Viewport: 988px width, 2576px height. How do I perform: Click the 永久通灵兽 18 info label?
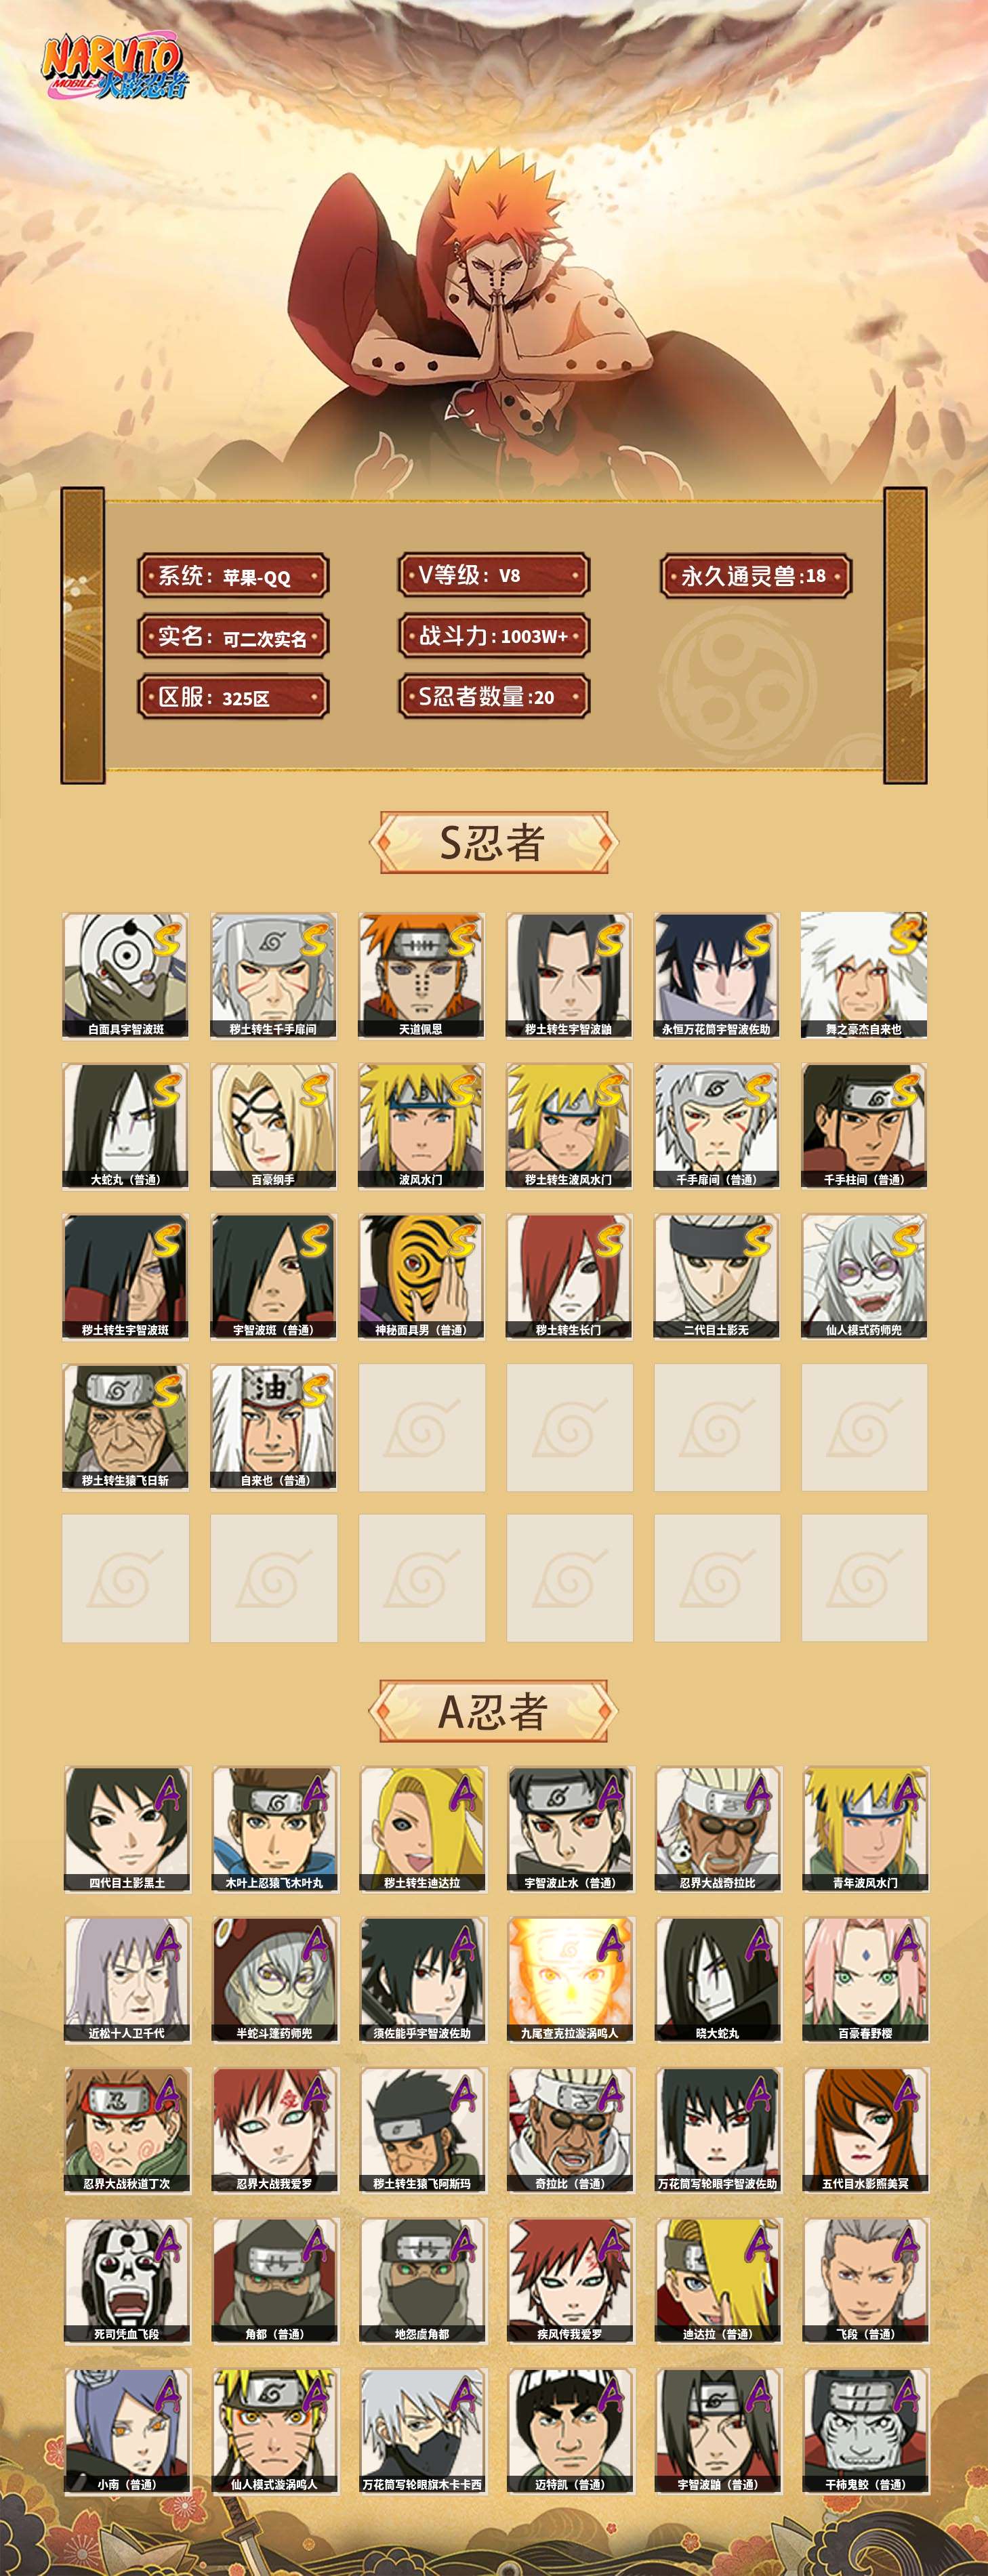756,575
